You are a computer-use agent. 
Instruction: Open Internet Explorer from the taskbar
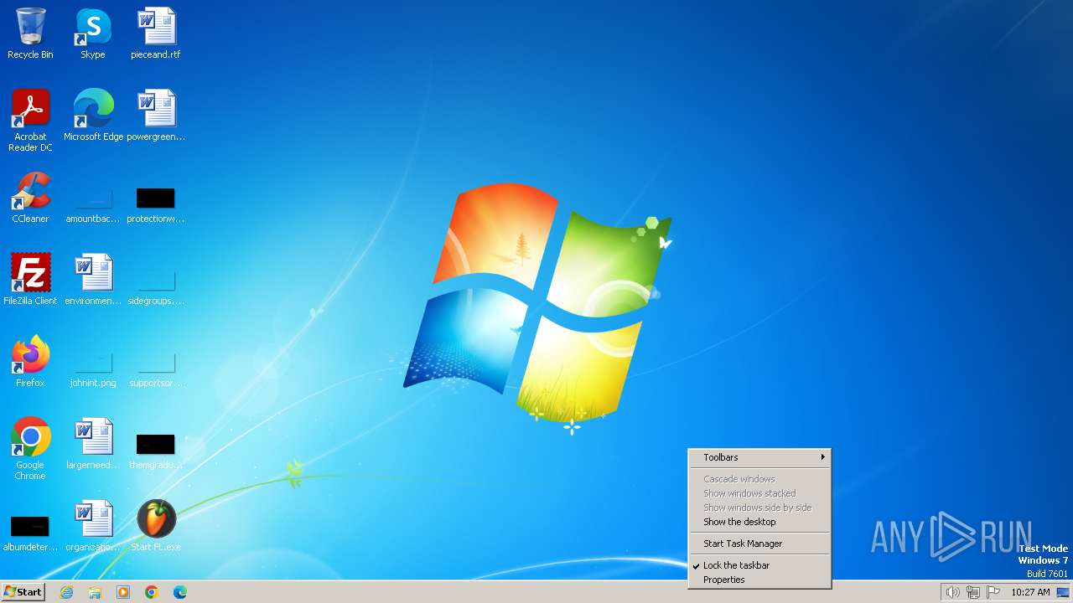(67, 592)
